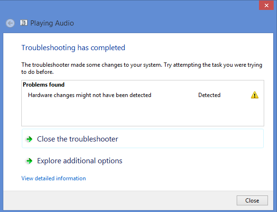Click green arrow beside Explore additional options
Viewport: 277px width, 212px height.
[29, 161]
